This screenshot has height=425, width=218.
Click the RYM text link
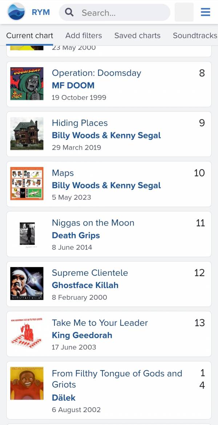pyautogui.click(x=41, y=12)
